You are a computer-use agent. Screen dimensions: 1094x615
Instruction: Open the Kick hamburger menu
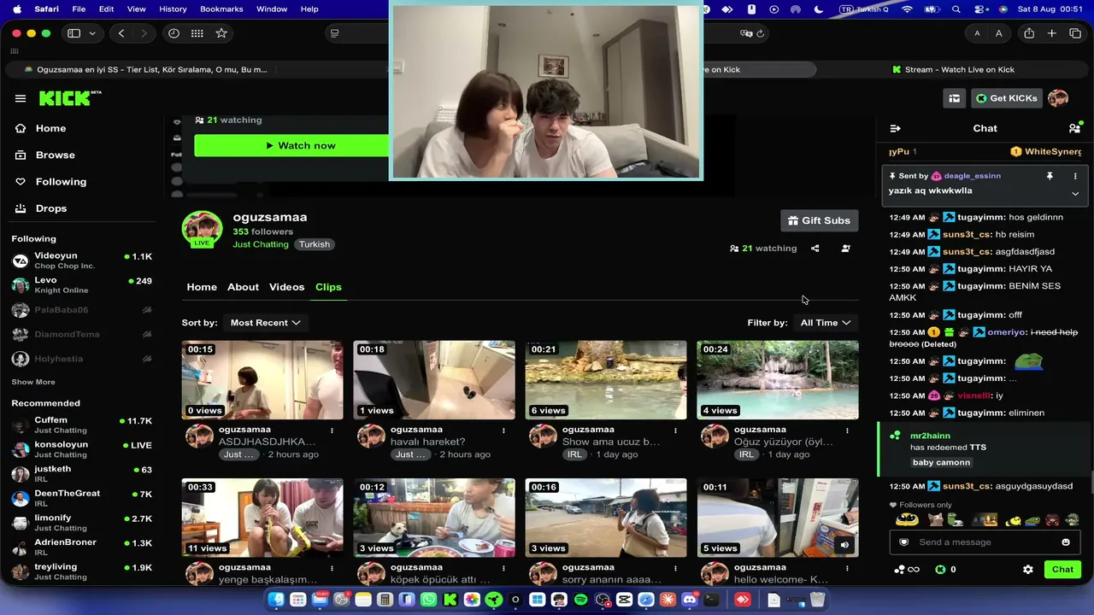(x=21, y=98)
